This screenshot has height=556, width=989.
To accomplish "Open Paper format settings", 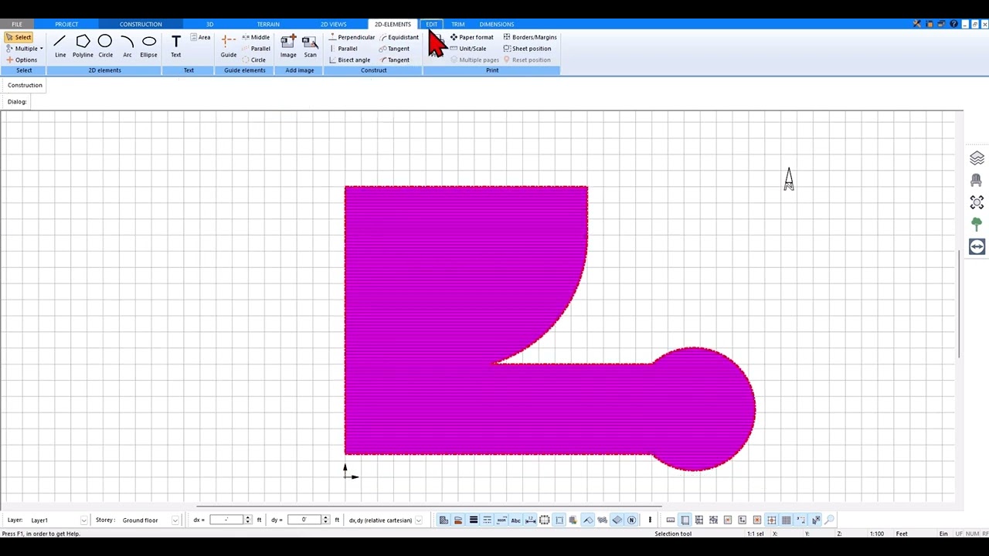I will pyautogui.click(x=472, y=37).
